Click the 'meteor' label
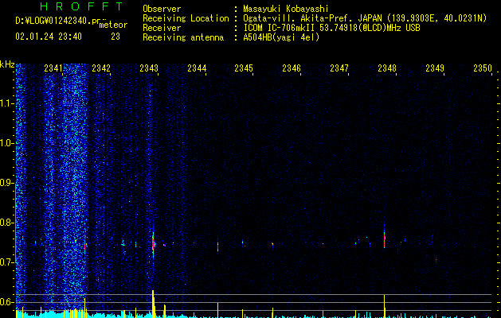Image resolution: width=501 pixels, height=318 pixels. pos(113,25)
